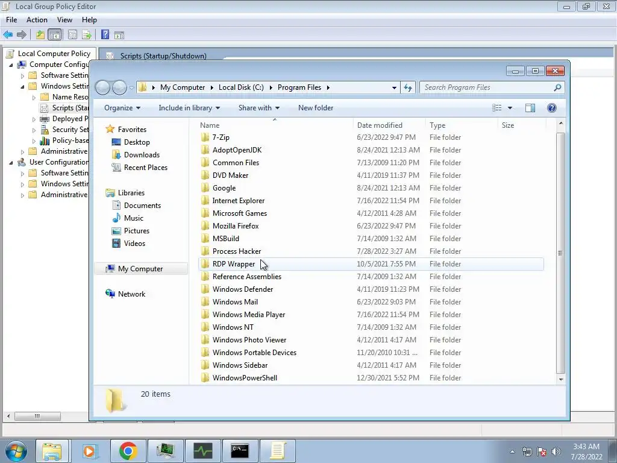
Task: Select the Mozilla Firefox folder
Action: click(371, 226)
